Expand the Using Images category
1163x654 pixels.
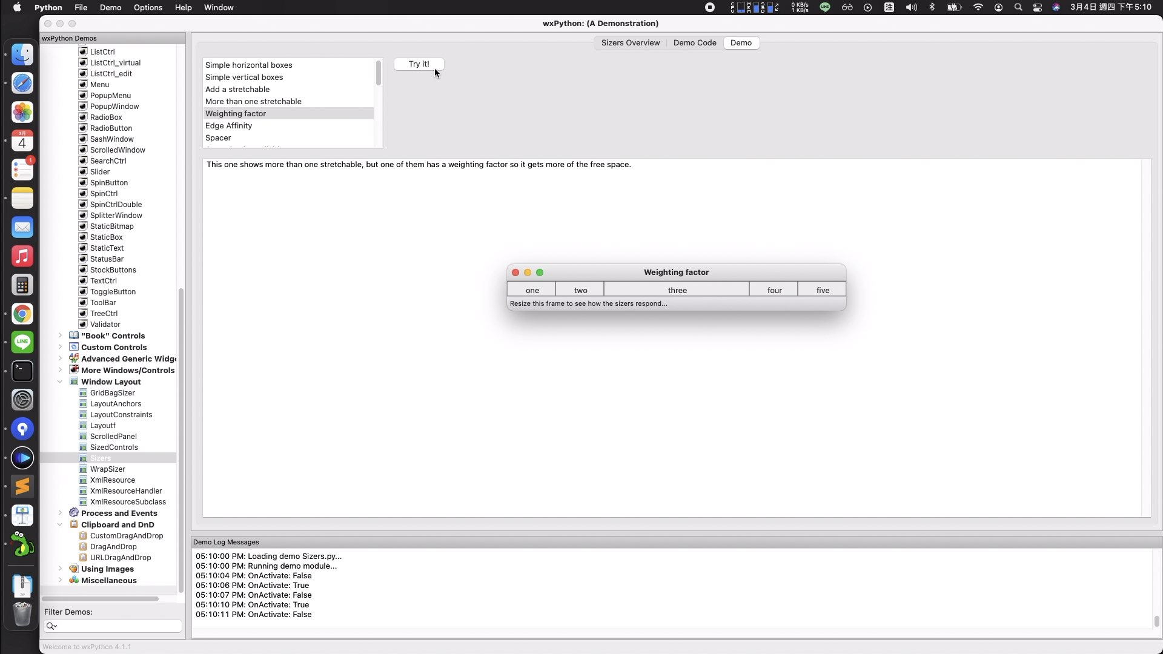(60, 569)
